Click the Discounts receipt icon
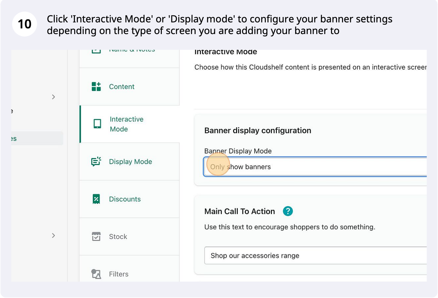Viewport: 438px width, 298px height. point(96,199)
